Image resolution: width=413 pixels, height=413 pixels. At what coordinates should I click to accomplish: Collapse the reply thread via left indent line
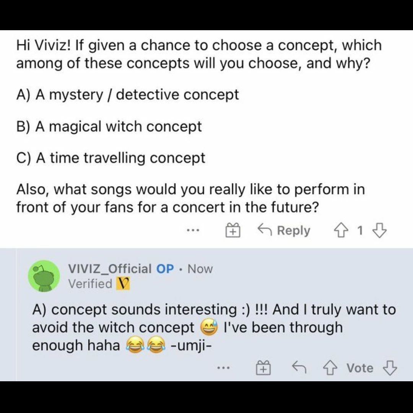point(16,315)
